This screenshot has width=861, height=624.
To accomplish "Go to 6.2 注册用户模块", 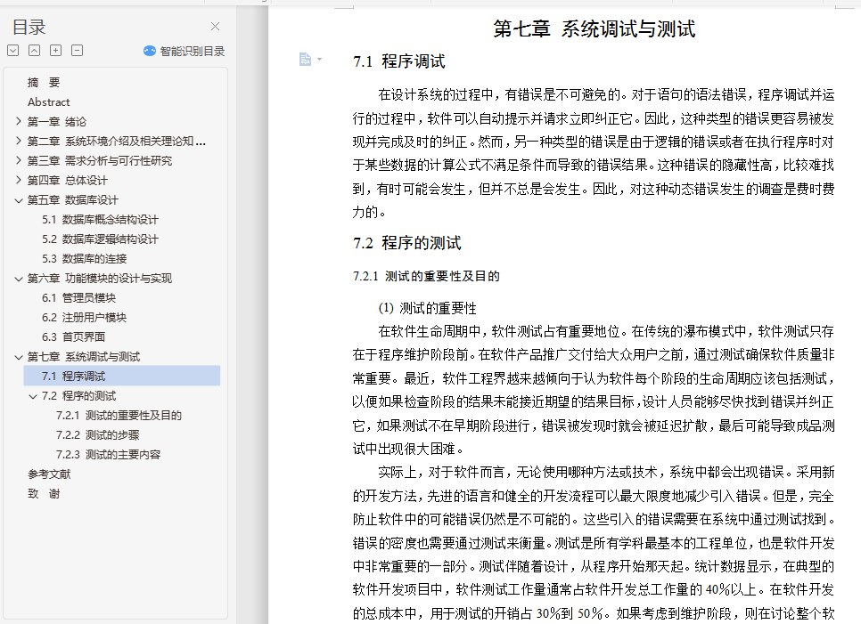I will coord(84,318).
